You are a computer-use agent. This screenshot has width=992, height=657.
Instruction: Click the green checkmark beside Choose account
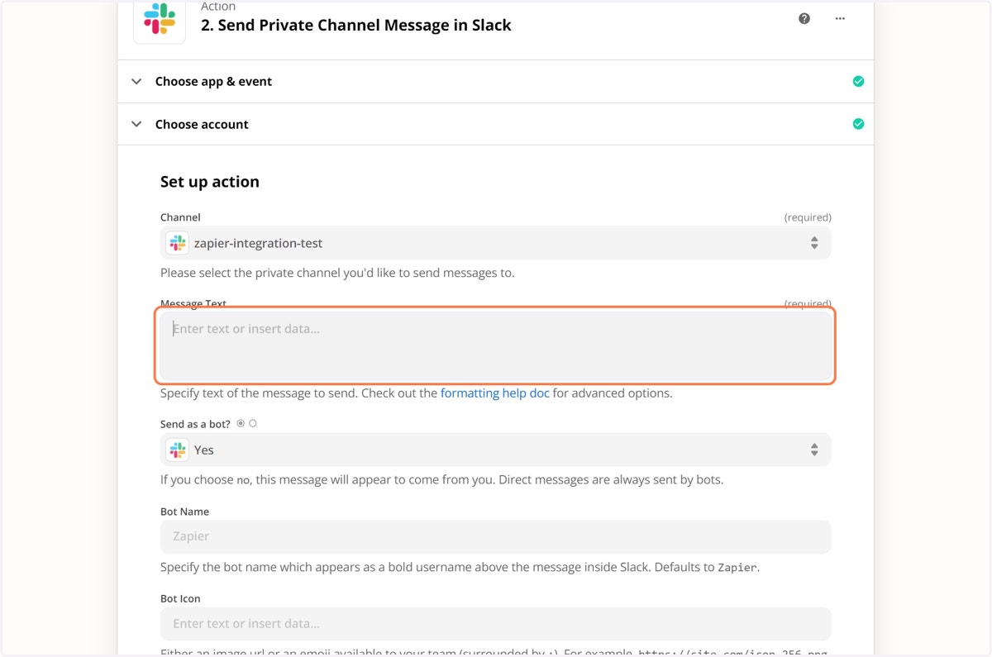[x=858, y=124]
